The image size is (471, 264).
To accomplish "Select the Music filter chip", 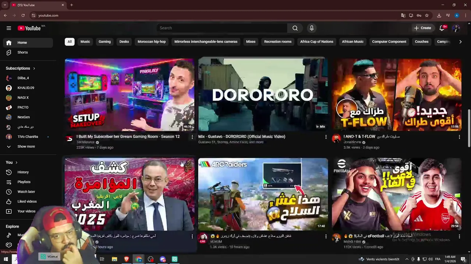I will click(85, 41).
